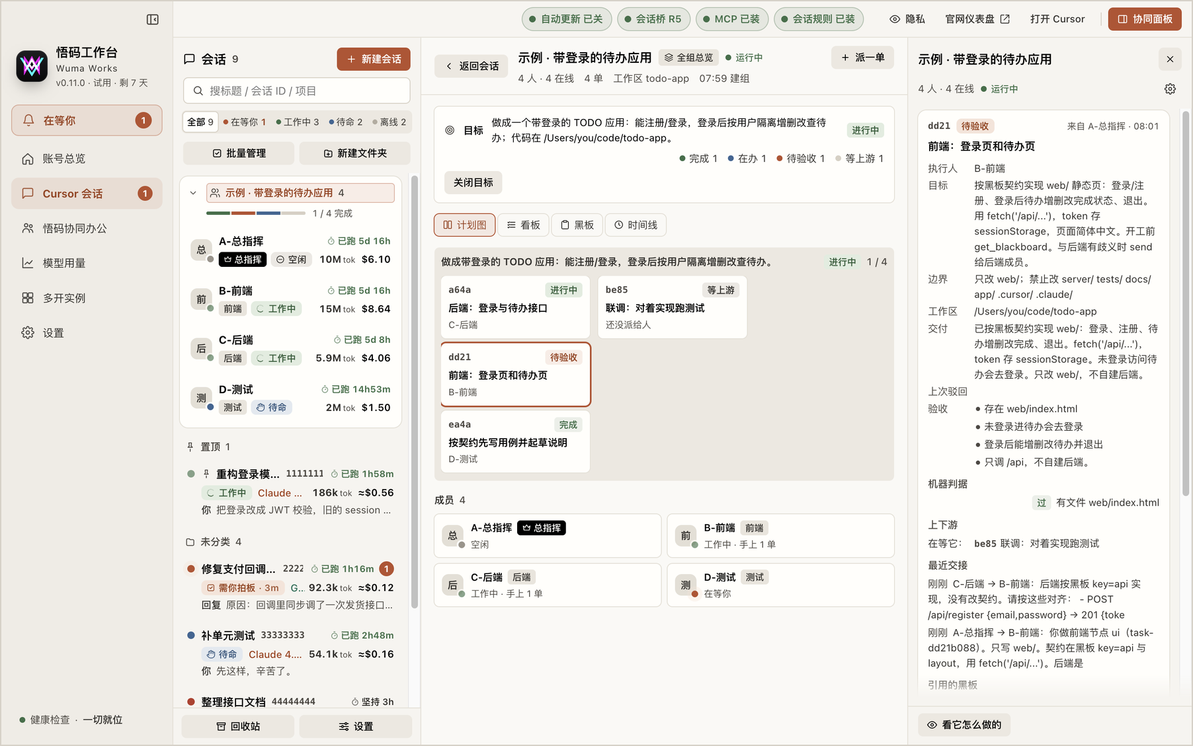Open 悟码协同办公 in the sidebar
The width and height of the screenshot is (1193, 746).
click(87, 229)
